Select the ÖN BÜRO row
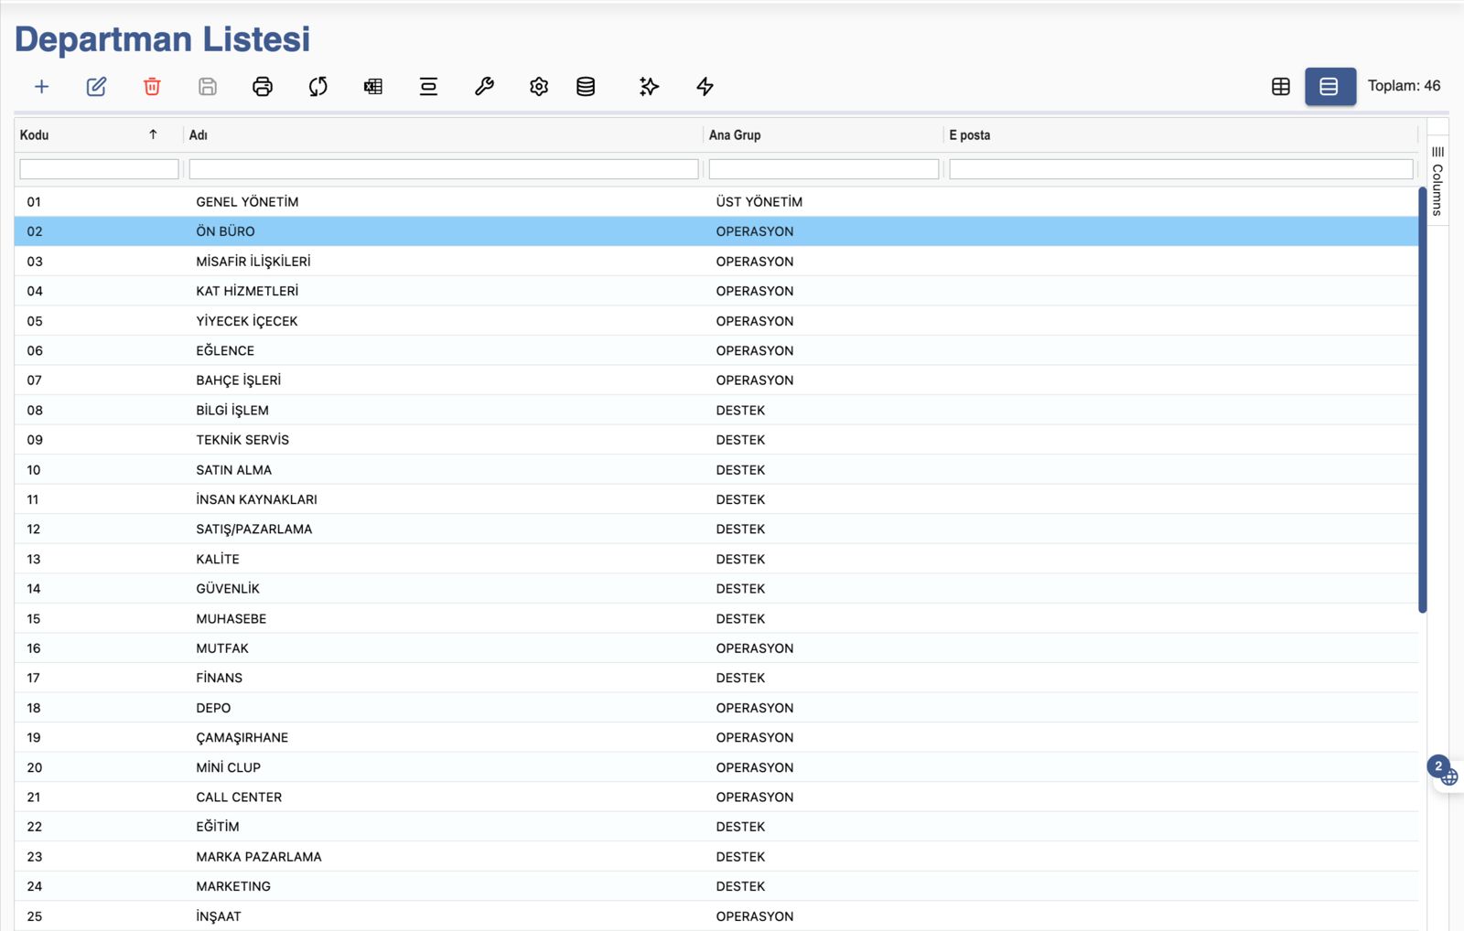The image size is (1464, 931). click(x=716, y=231)
